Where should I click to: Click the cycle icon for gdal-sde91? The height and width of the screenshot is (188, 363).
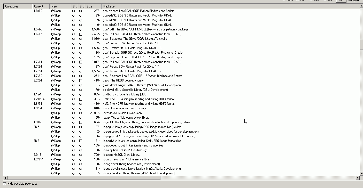click(52, 20)
